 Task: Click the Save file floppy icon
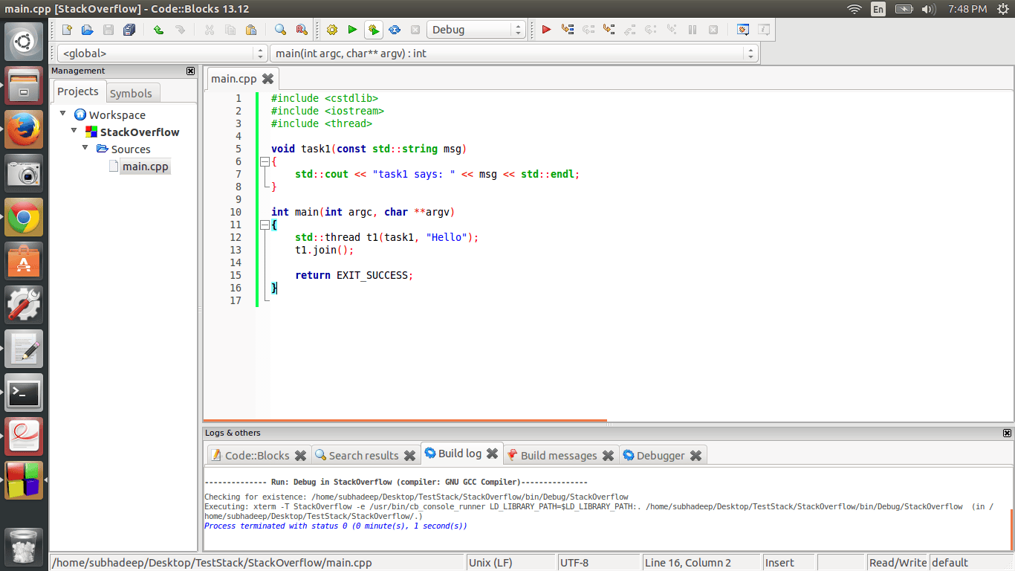[108, 30]
